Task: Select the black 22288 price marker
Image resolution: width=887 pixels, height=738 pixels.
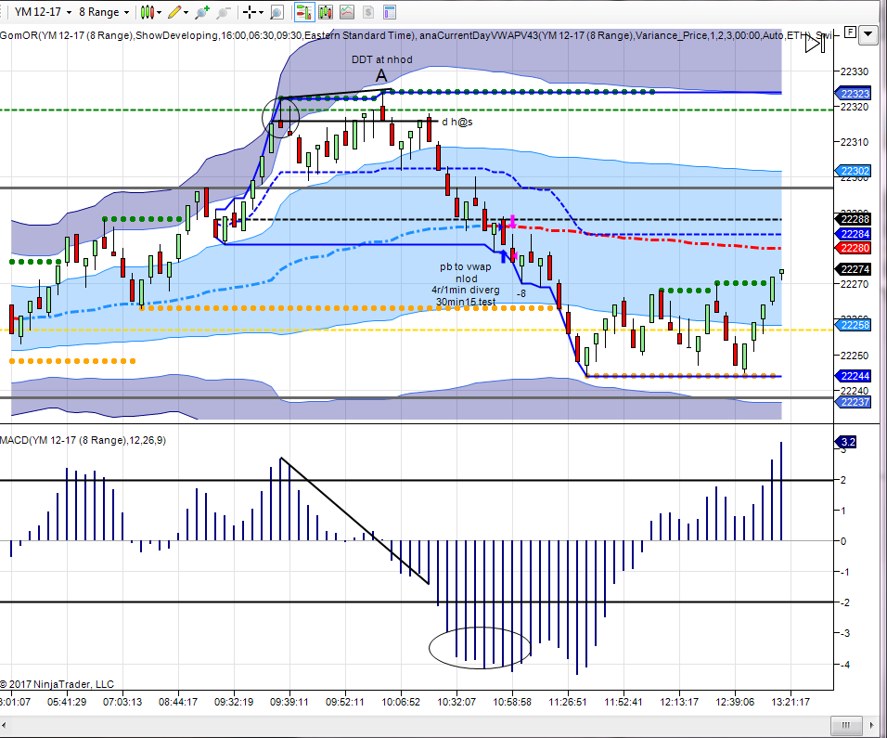Action: pos(854,220)
